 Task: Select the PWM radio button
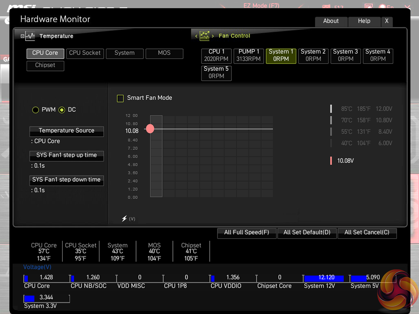[x=36, y=110]
